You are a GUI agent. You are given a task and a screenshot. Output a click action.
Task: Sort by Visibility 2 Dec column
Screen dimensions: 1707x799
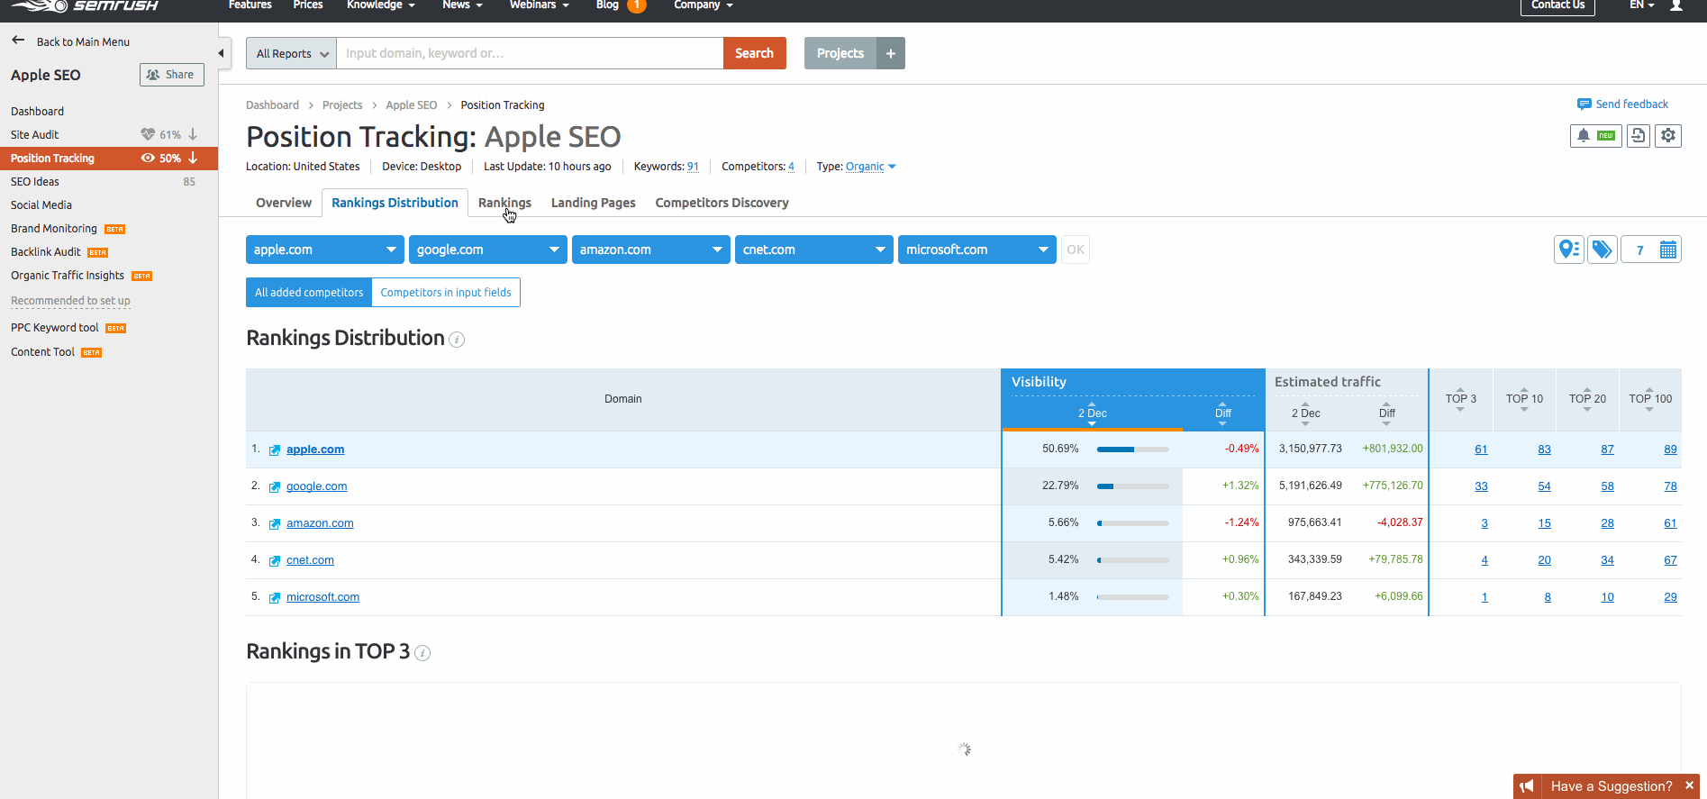pos(1092,413)
